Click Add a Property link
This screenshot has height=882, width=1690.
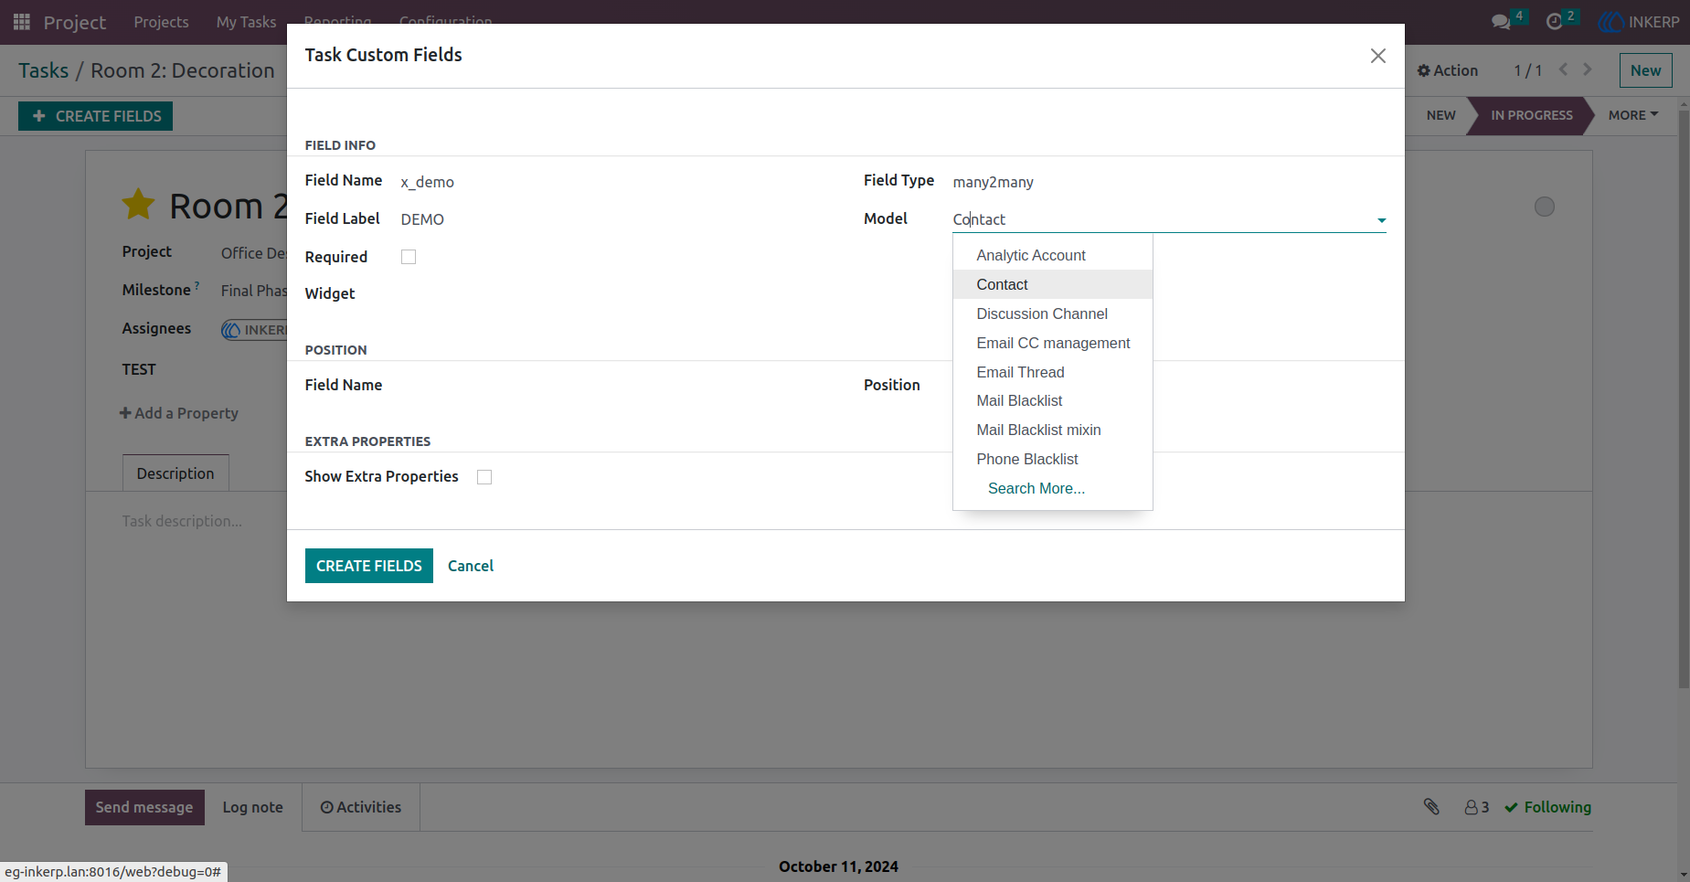tap(179, 413)
